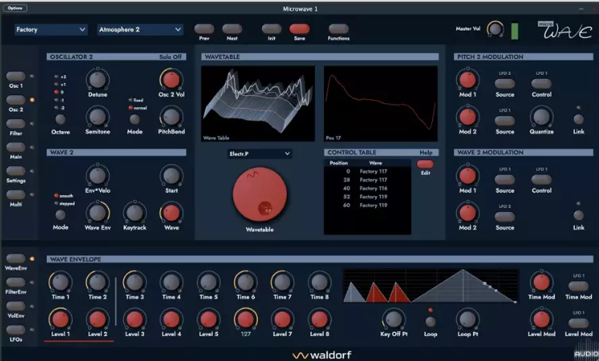Click the Time Mod red knob
Viewport: 599px width, 361px height.
click(542, 282)
